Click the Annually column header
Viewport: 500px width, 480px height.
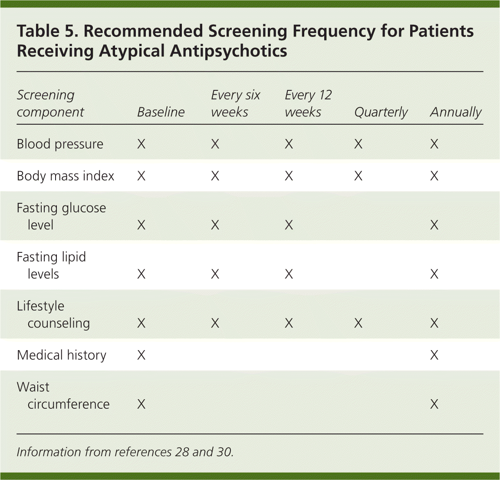click(x=456, y=112)
